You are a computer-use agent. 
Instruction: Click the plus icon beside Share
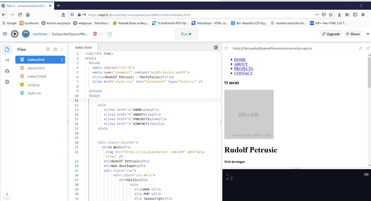point(368,34)
